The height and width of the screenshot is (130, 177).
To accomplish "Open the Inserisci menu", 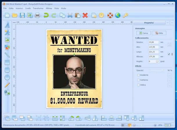I will click(19, 8).
